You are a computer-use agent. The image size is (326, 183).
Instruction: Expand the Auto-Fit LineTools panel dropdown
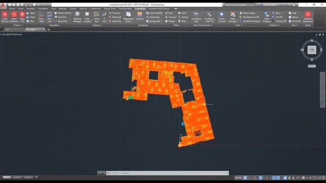[203, 25]
